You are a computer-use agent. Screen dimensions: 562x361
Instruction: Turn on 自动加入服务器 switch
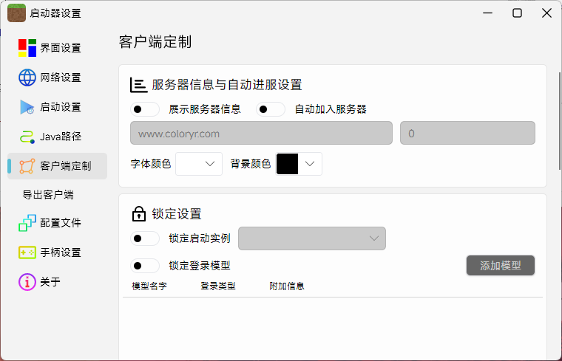tap(271, 109)
